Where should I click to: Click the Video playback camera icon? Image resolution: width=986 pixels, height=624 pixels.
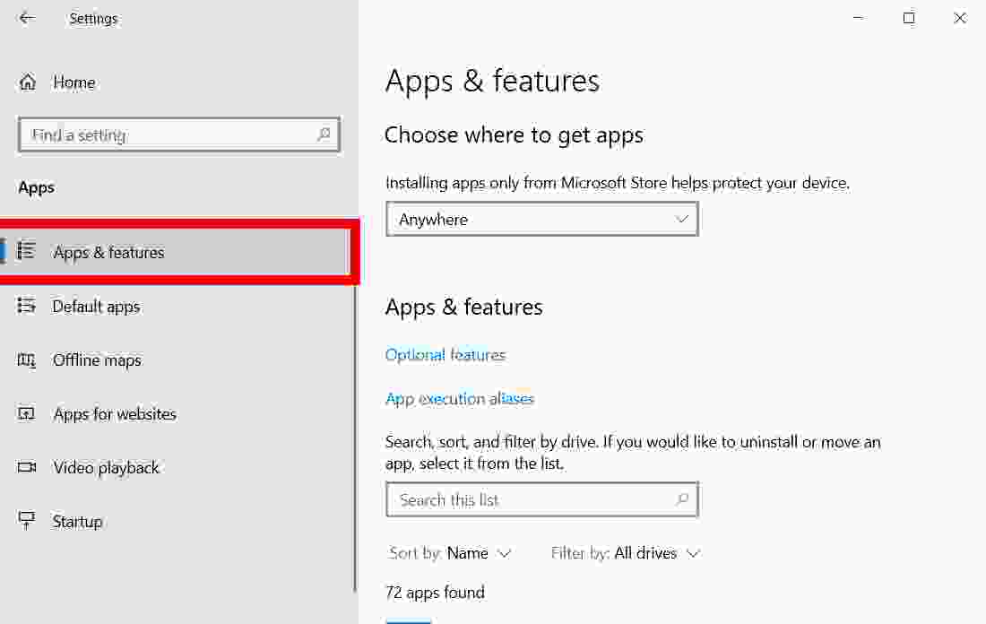click(x=26, y=467)
